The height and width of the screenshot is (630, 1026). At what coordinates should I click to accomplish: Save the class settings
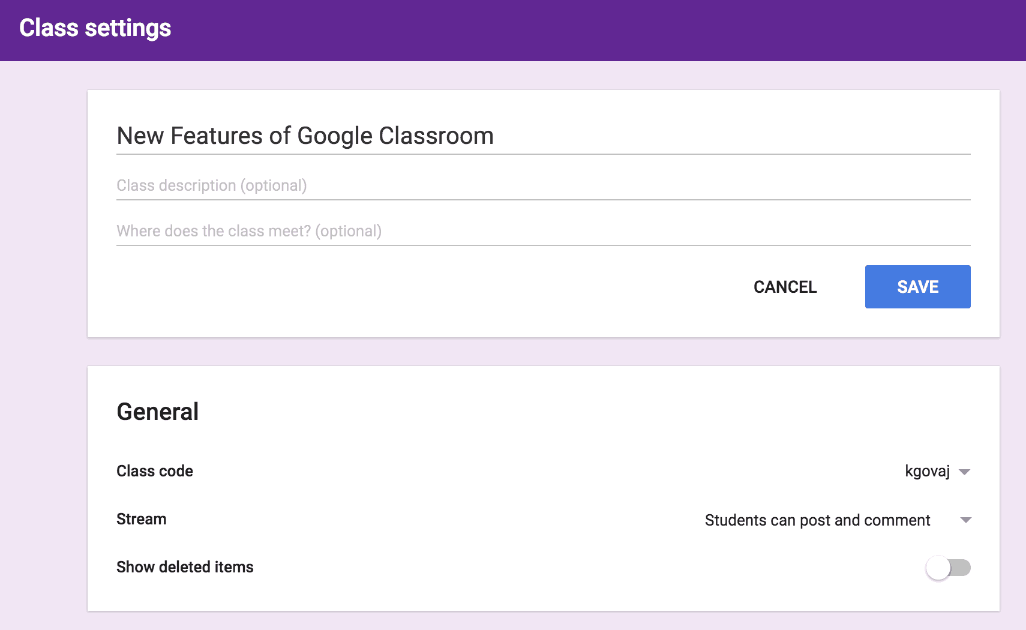coord(917,287)
